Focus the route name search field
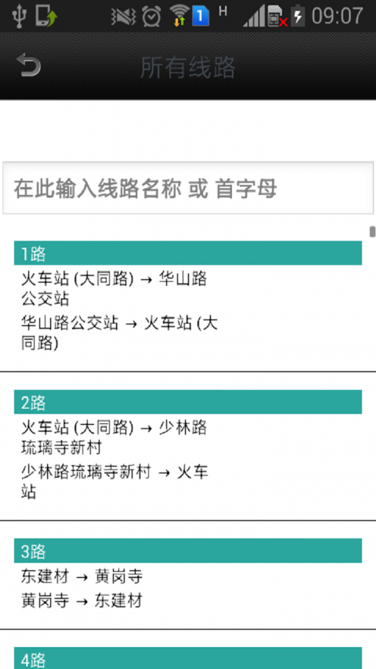Image resolution: width=376 pixels, height=669 pixels. 188,189
